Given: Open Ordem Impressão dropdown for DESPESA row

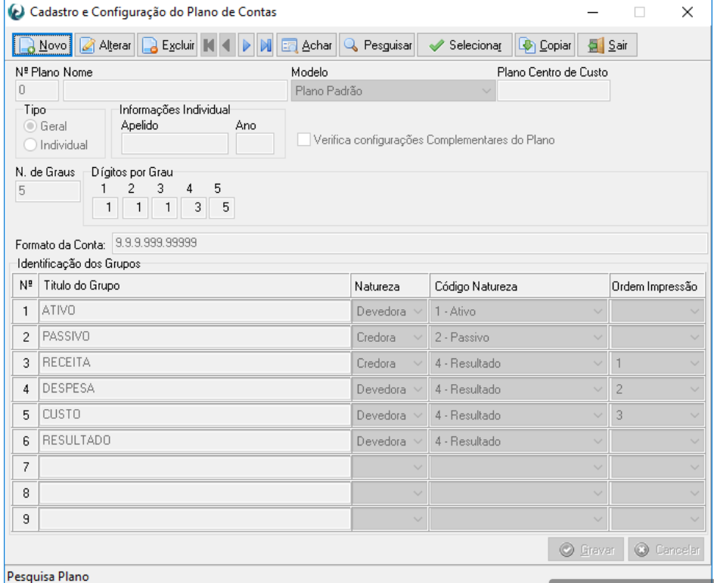Looking at the screenshot, I should coord(657,389).
